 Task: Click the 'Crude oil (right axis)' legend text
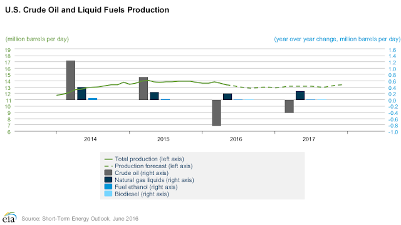click(142, 173)
